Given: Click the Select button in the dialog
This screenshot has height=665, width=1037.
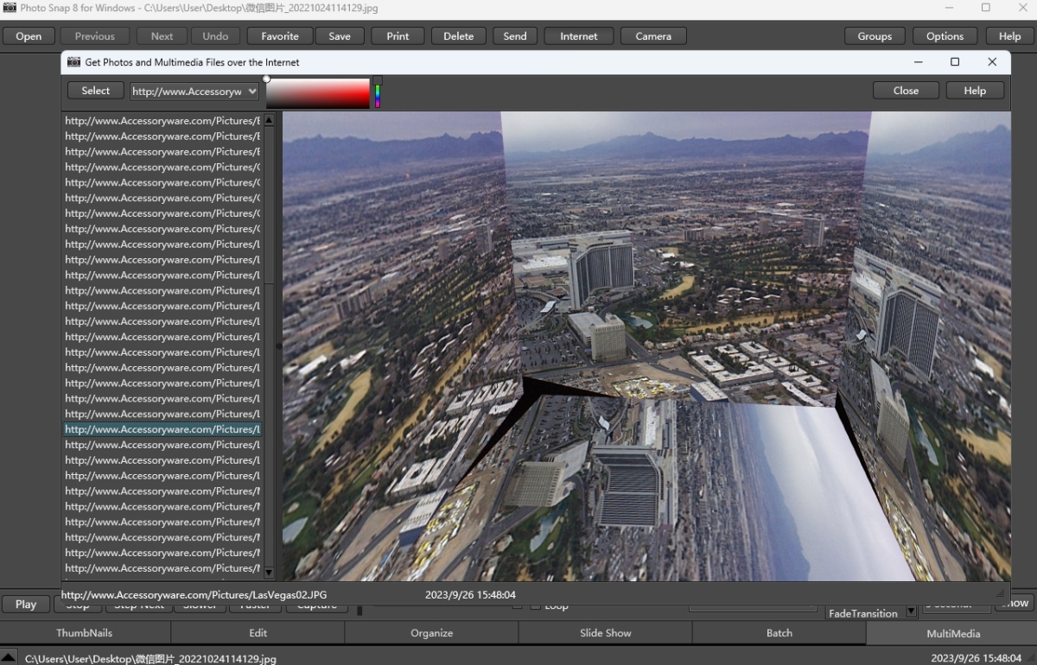Looking at the screenshot, I should coord(96,91).
